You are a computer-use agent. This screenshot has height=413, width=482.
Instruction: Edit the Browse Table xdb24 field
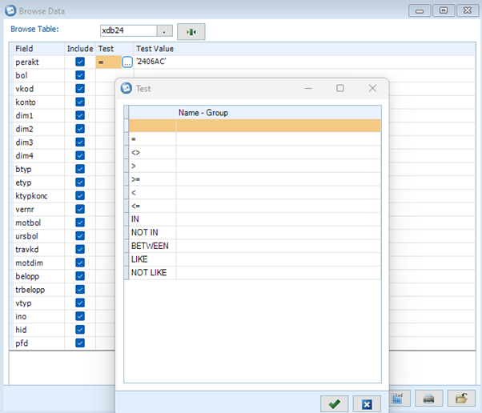128,30
